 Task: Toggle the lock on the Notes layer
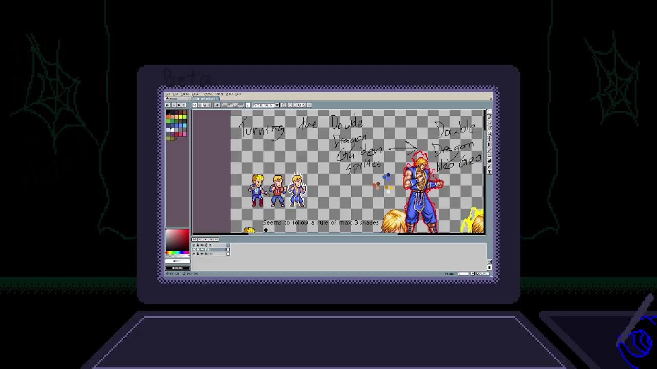198,254
